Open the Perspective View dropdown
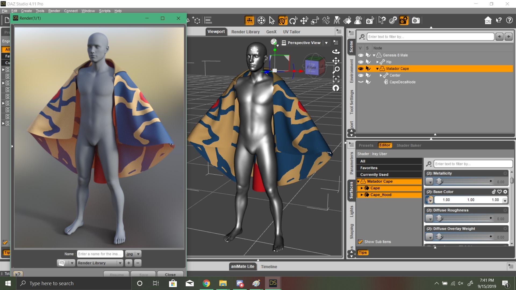 tap(326, 43)
